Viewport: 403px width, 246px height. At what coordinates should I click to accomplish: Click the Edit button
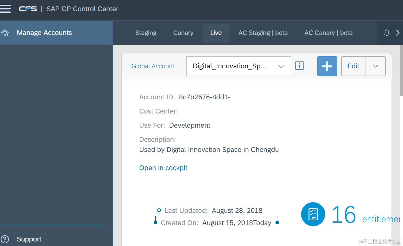[353, 66]
